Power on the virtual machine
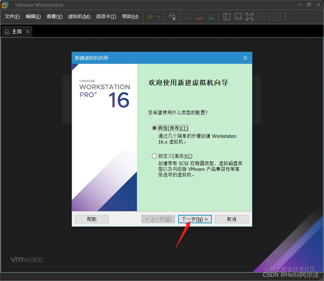 click(x=150, y=17)
